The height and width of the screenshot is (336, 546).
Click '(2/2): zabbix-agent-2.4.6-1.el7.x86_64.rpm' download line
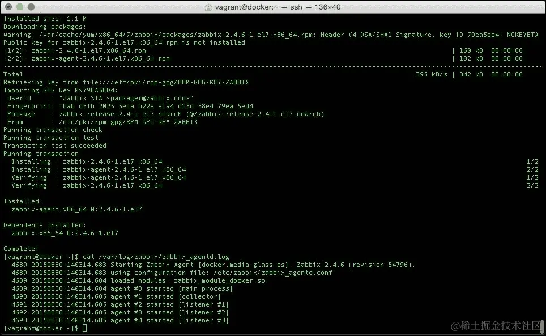tap(86, 58)
